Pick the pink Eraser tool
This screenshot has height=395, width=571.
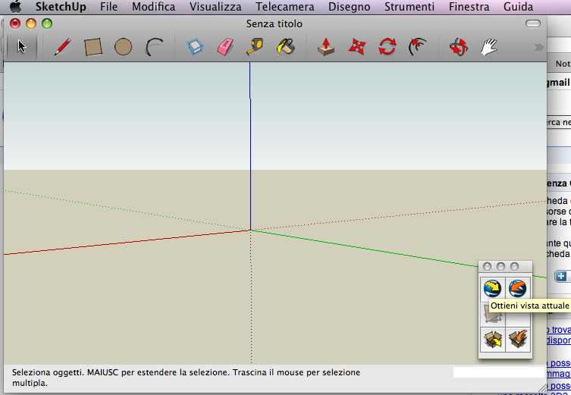tap(225, 47)
